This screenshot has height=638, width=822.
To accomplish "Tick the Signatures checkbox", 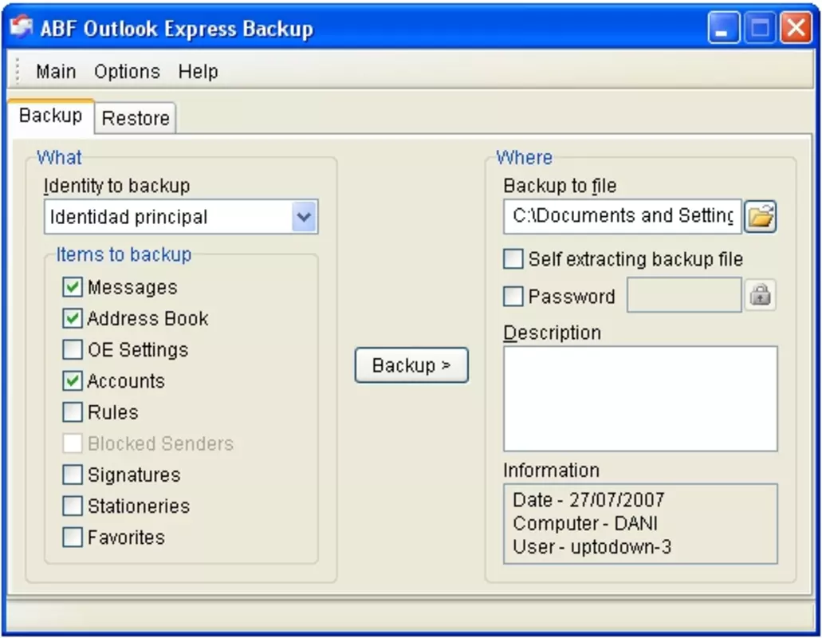I will 73,475.
